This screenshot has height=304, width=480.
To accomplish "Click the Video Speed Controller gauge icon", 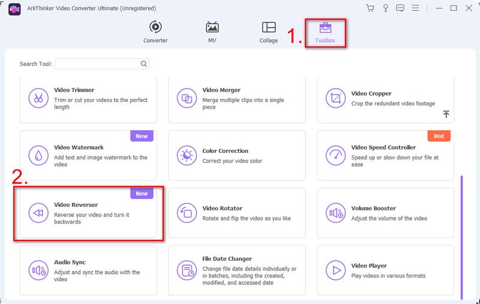I will click(335, 155).
